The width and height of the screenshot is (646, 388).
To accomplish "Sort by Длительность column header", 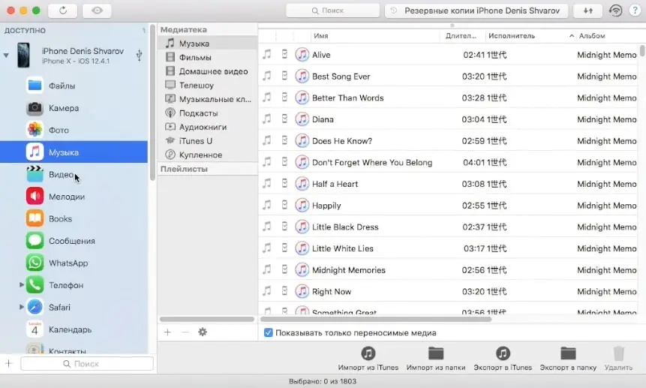I will pos(462,36).
